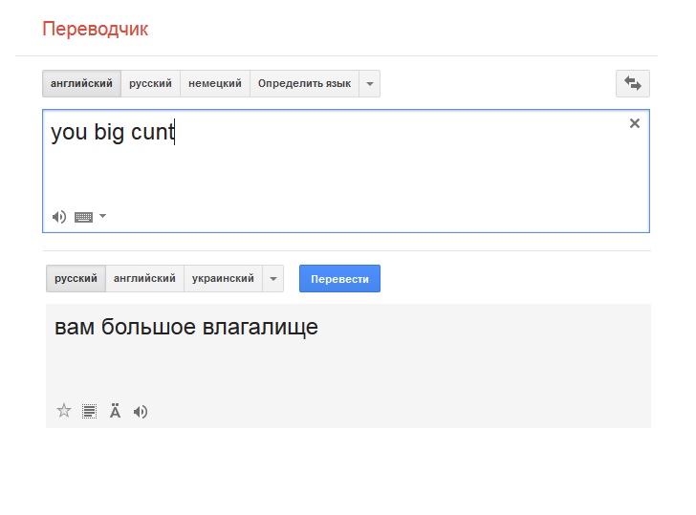Select all translated text icon
This screenshot has height=515, width=696.
coord(89,411)
